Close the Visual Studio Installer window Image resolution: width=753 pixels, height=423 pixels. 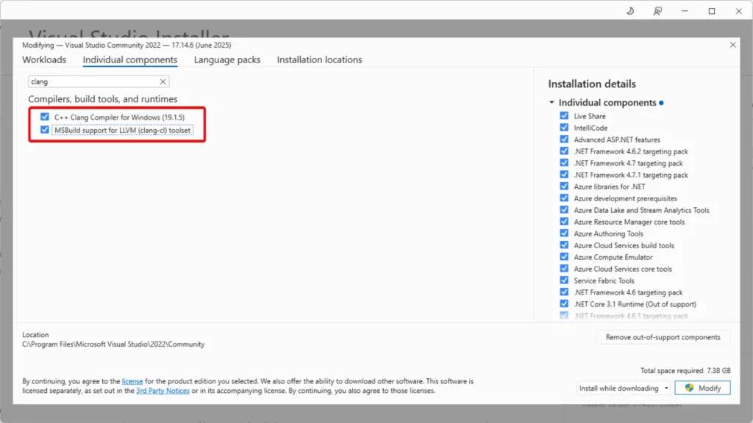(x=738, y=11)
